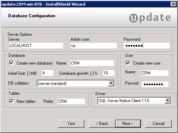This screenshot has height=133, width=178.
Task: Edit the Initial Size MB field
Action: (48, 73)
